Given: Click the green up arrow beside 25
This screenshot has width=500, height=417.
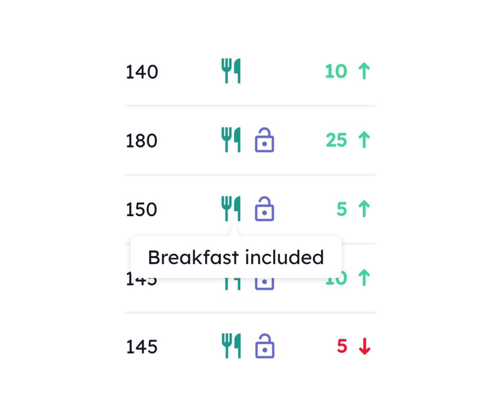Looking at the screenshot, I should 364,140.
